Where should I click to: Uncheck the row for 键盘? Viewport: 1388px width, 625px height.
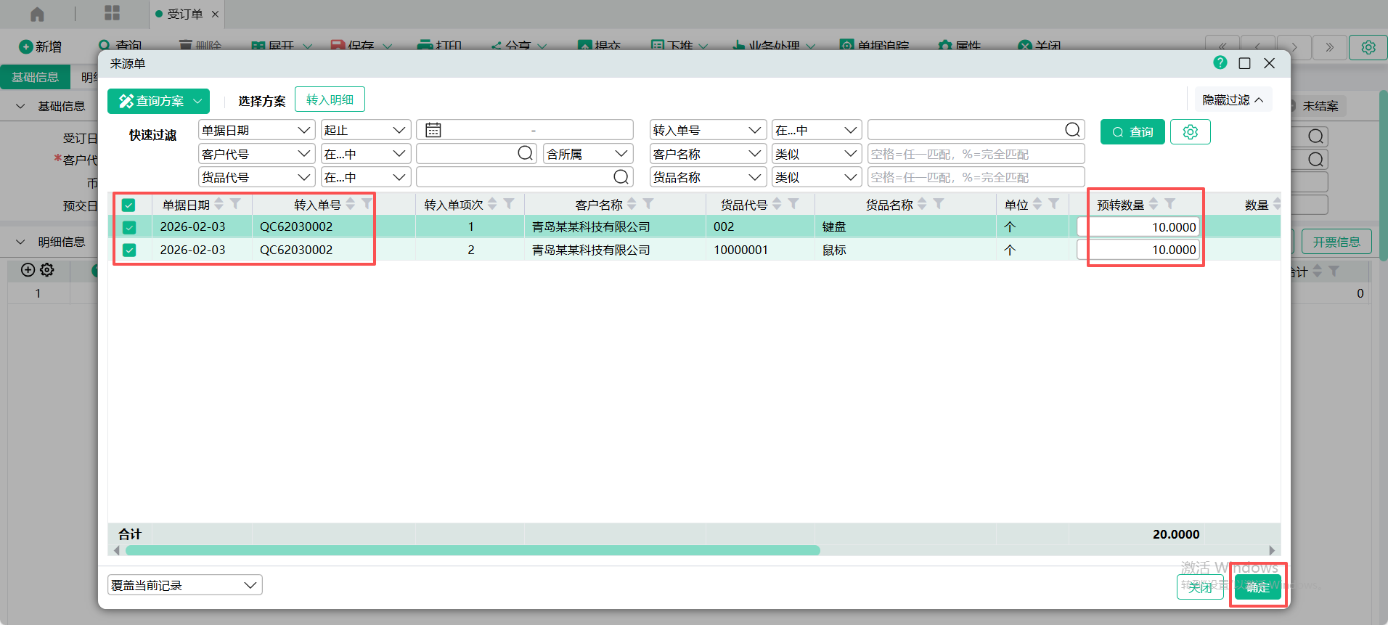129,227
